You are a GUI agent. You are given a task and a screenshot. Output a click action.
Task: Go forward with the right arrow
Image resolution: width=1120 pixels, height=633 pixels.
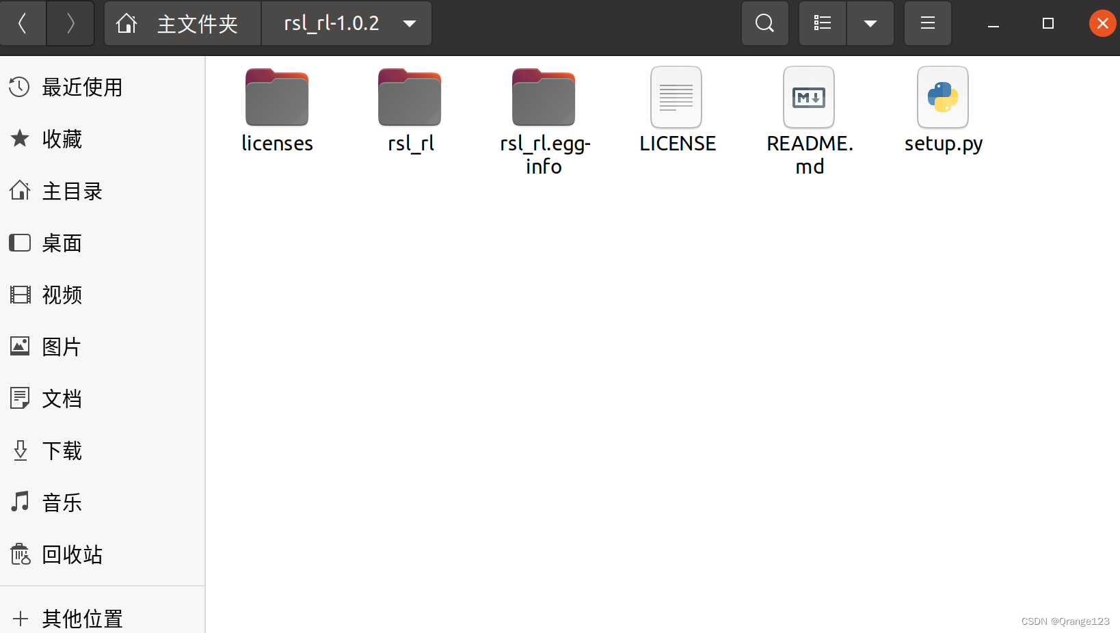(70, 23)
